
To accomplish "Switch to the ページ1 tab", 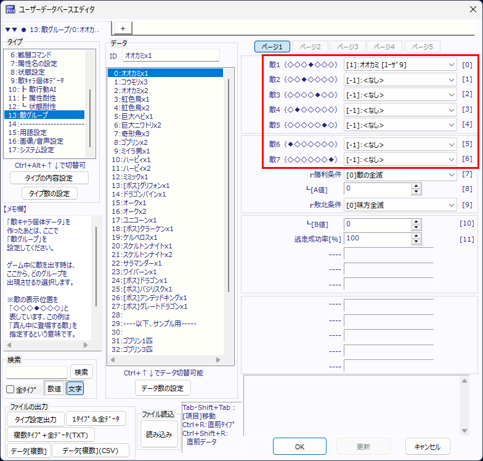I will point(272,47).
